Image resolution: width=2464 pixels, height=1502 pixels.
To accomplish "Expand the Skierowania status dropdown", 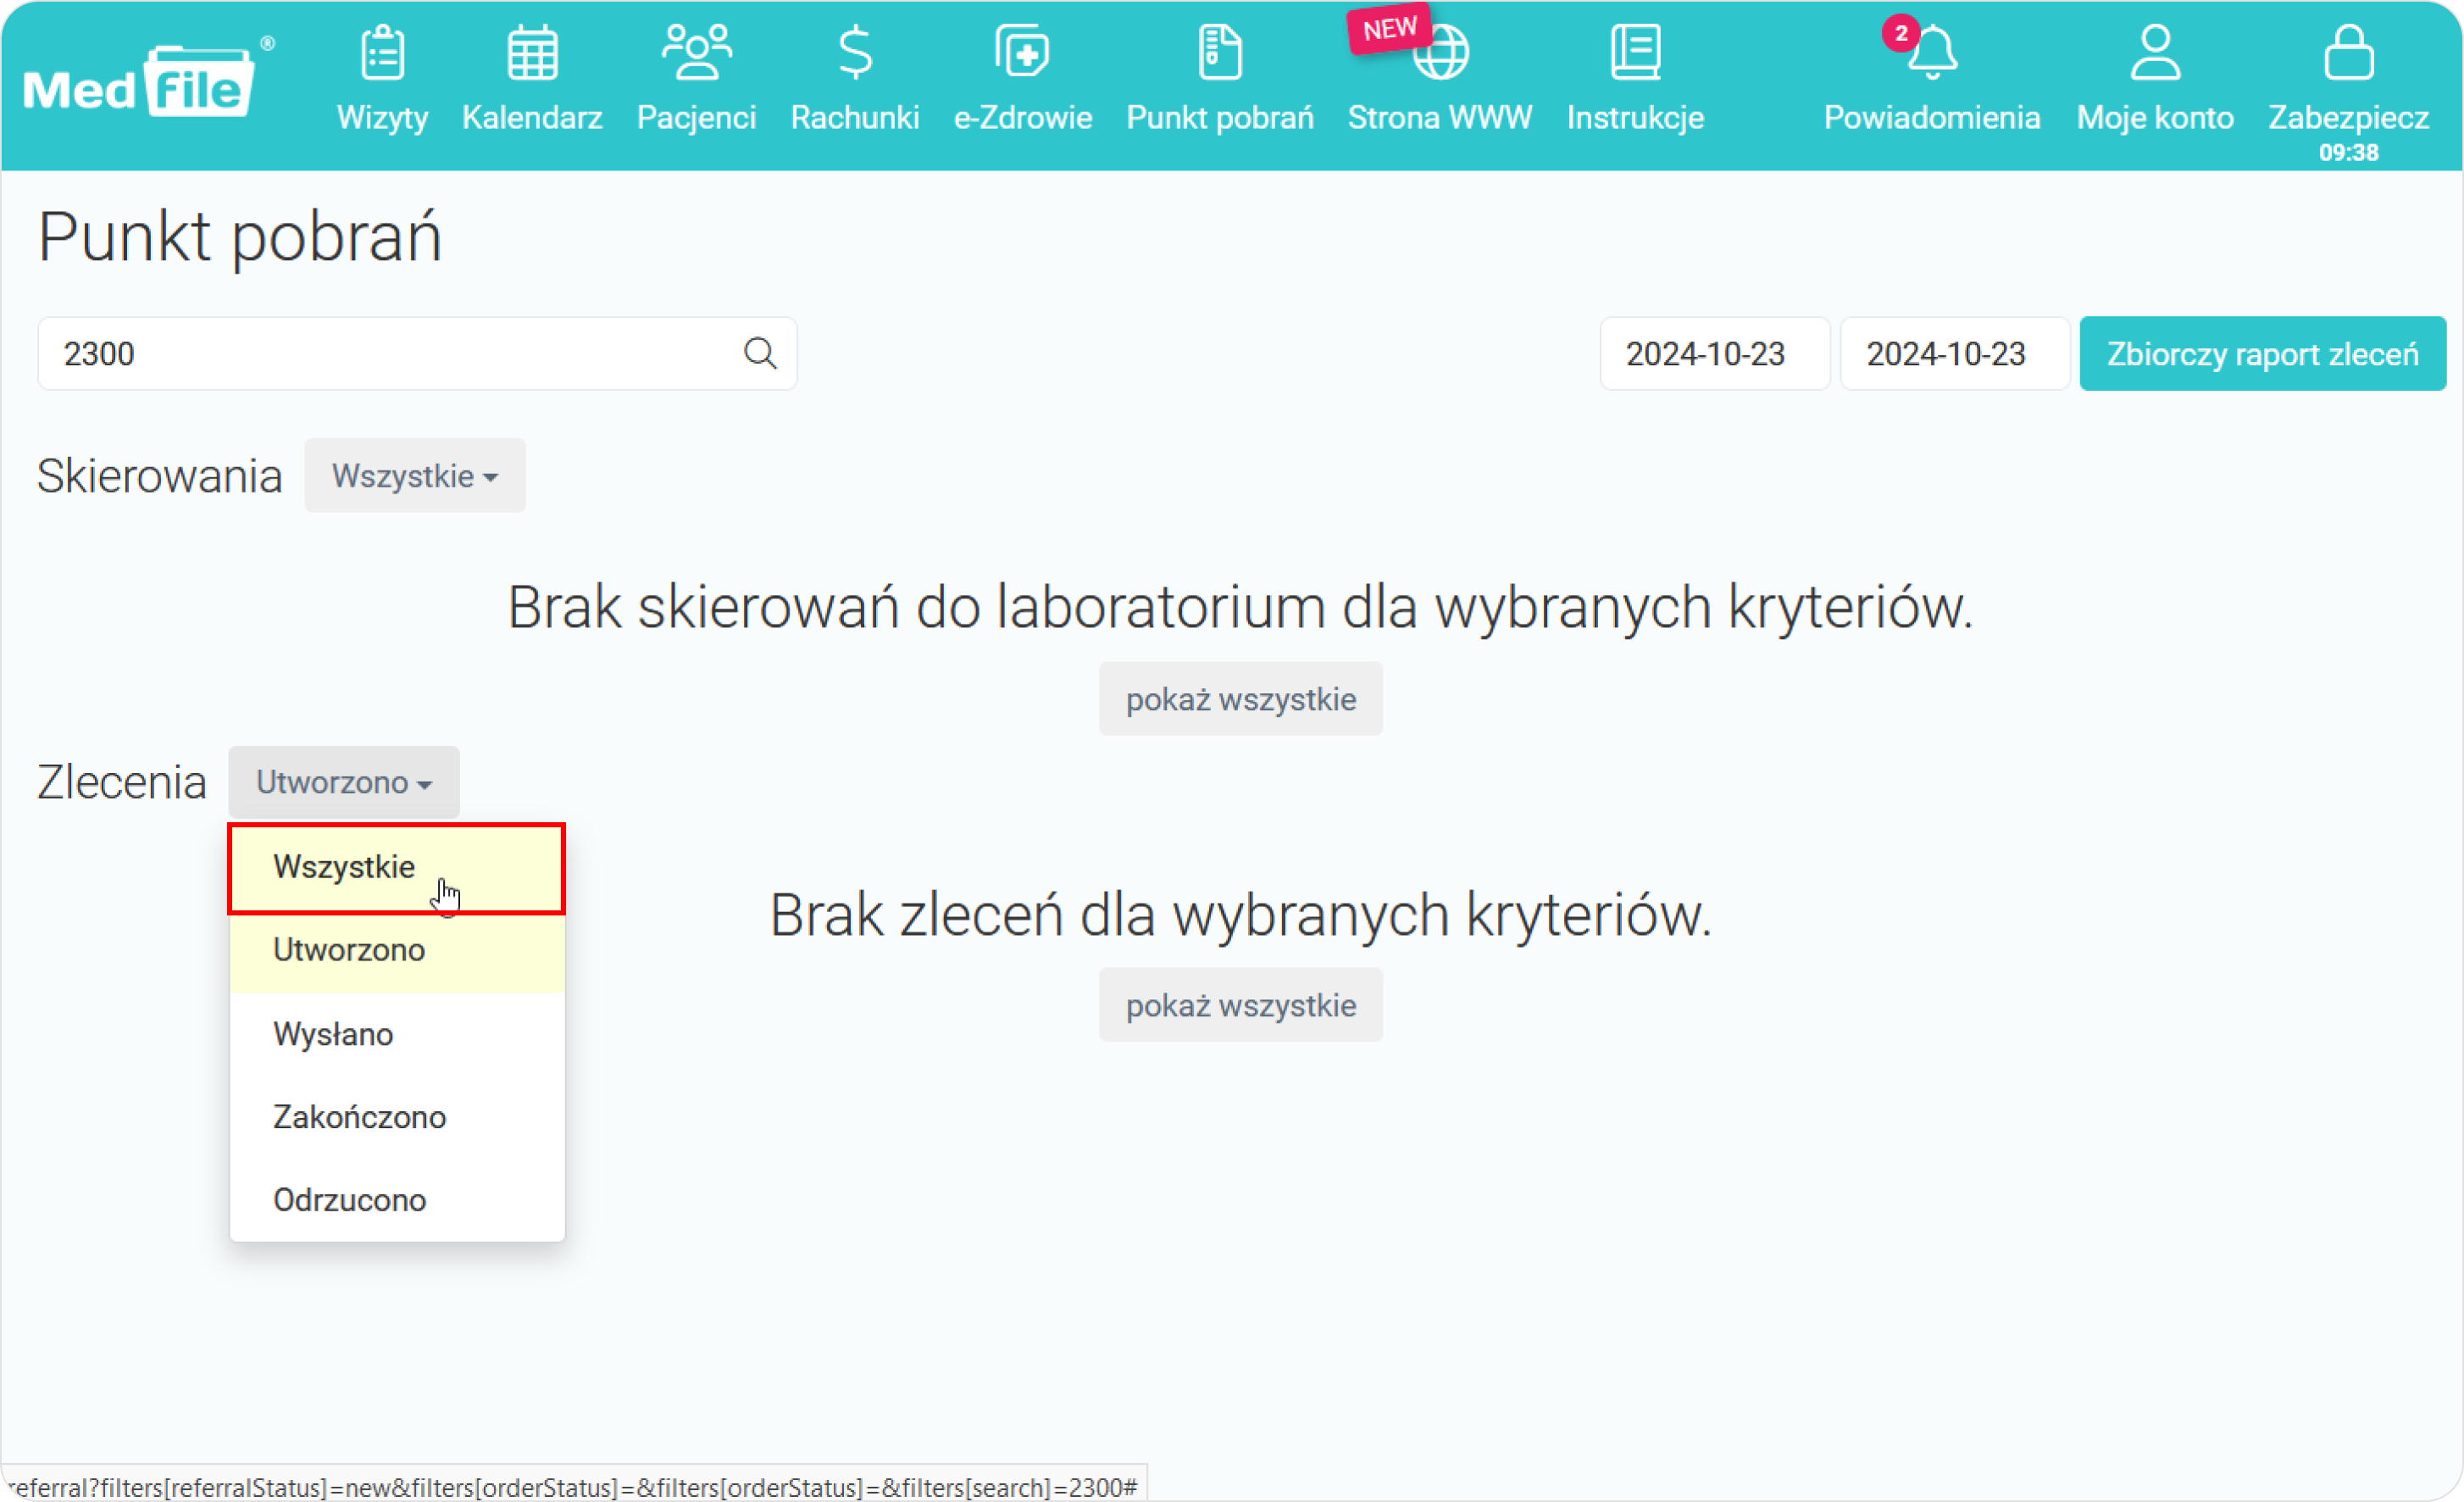I will pos(413,476).
